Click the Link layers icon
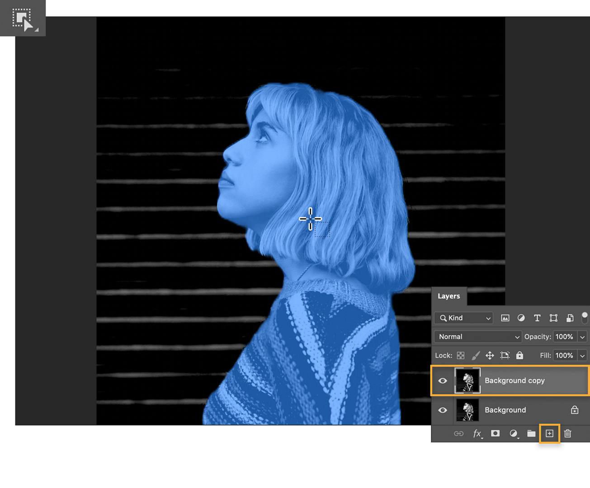 click(458, 434)
